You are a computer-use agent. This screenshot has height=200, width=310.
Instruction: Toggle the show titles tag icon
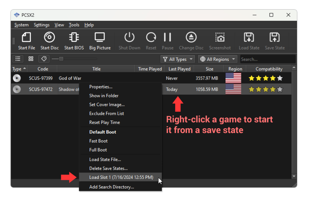44,59
